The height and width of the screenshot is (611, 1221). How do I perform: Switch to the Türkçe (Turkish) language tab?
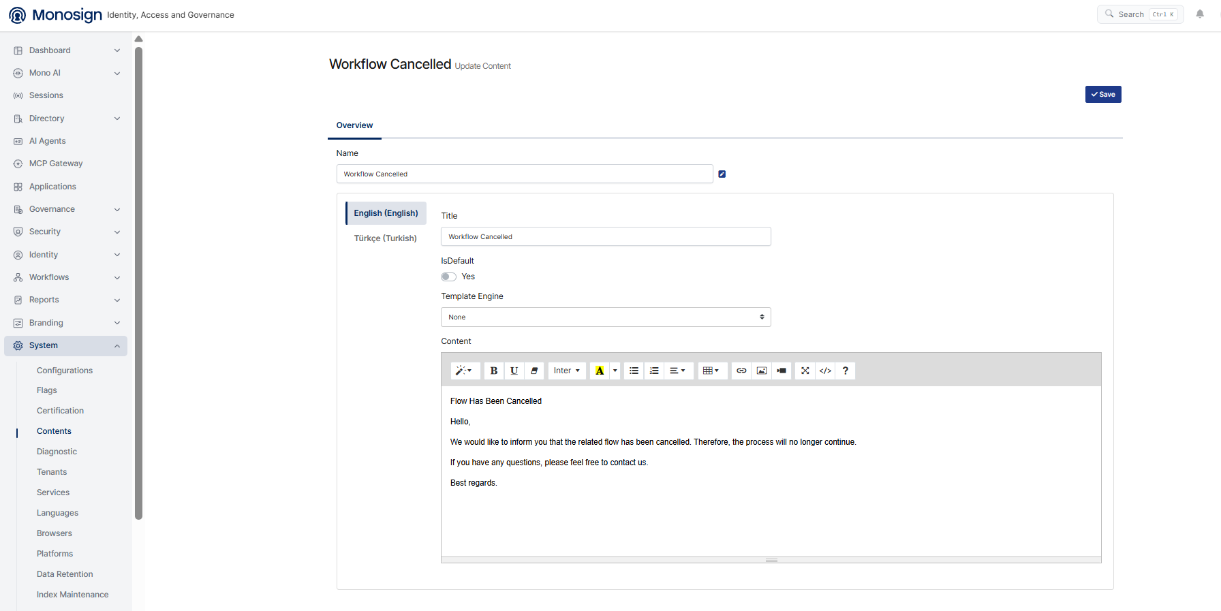[386, 238]
